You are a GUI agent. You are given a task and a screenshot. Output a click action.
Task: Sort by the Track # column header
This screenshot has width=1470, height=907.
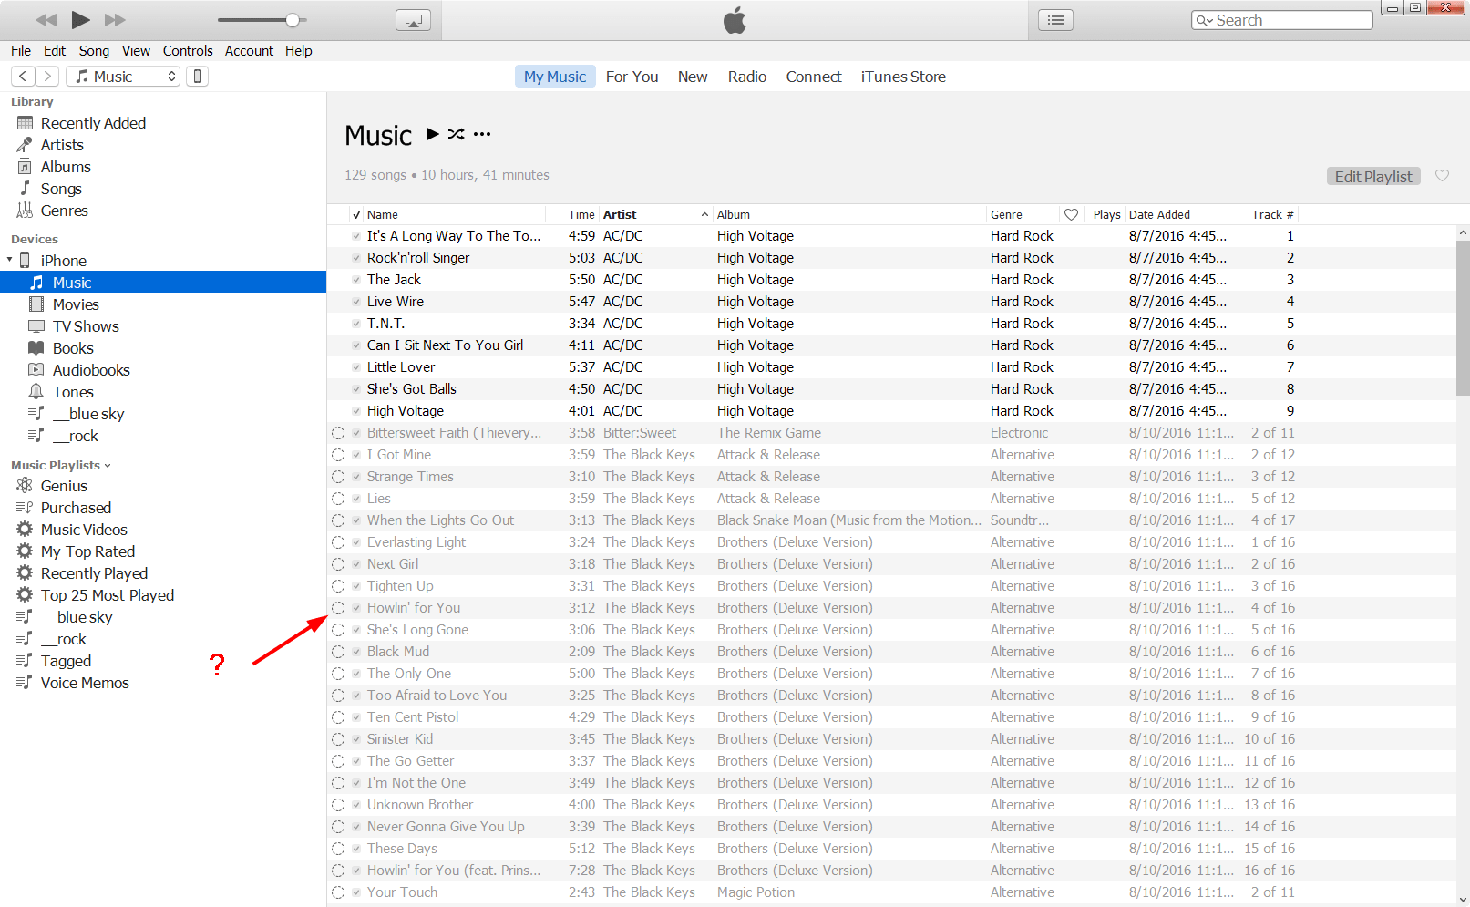point(1269,215)
